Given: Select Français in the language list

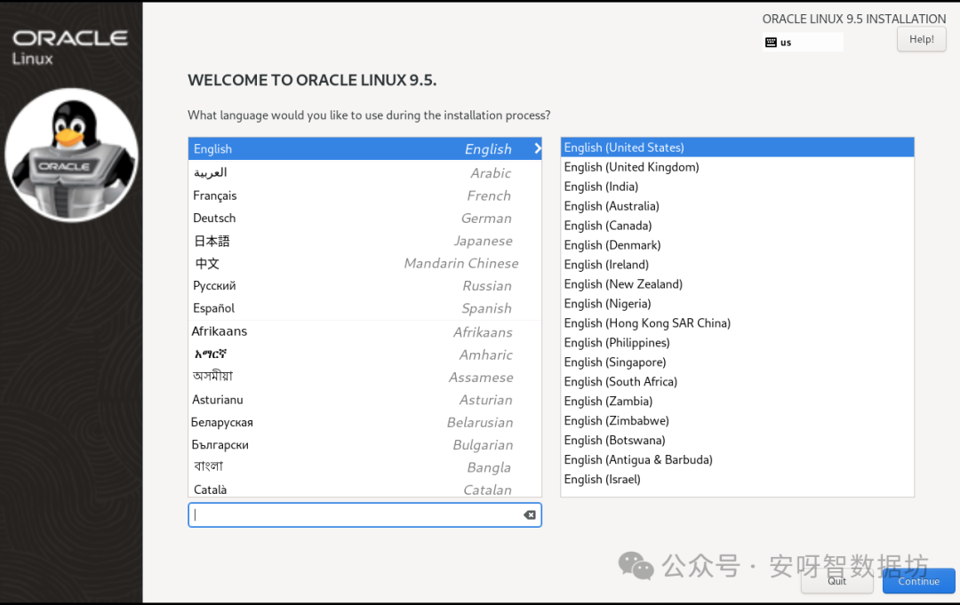Looking at the screenshot, I should pyautogui.click(x=365, y=195).
